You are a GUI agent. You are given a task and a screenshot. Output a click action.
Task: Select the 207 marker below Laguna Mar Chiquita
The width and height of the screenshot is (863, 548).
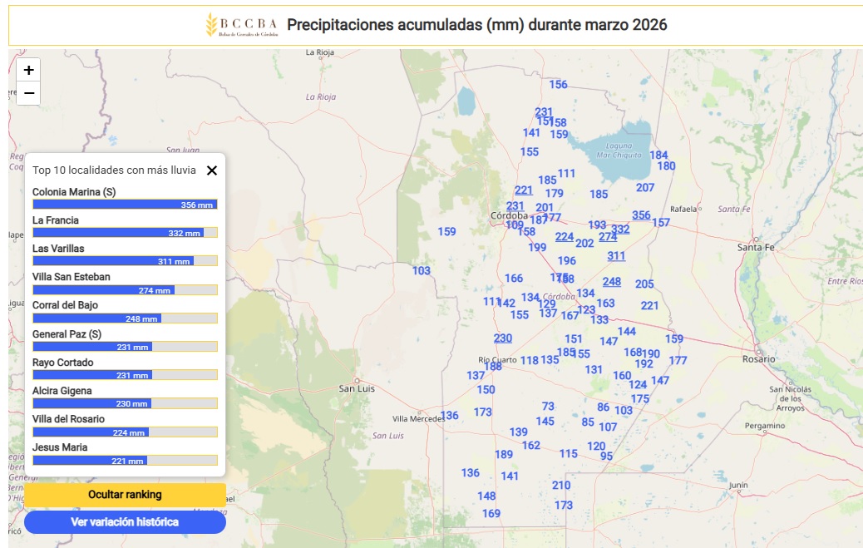pos(645,188)
